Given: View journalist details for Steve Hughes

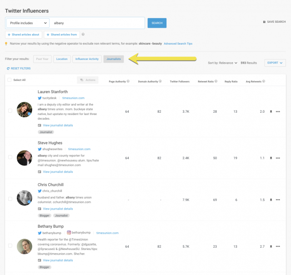Looking at the screenshot, I should coord(58,172).
